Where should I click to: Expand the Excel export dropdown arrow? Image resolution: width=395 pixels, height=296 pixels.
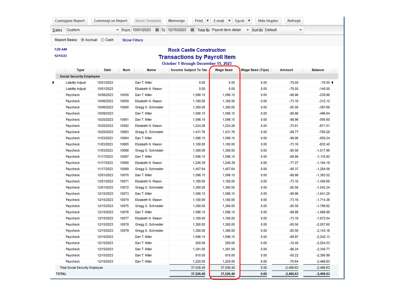point(248,21)
